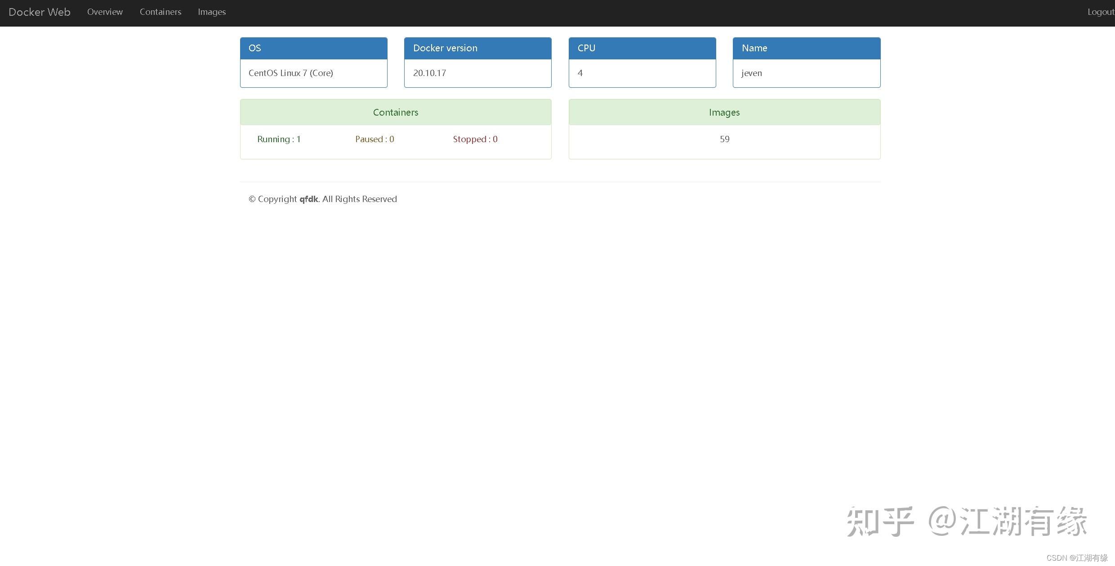Select the OS panel header

(x=313, y=48)
